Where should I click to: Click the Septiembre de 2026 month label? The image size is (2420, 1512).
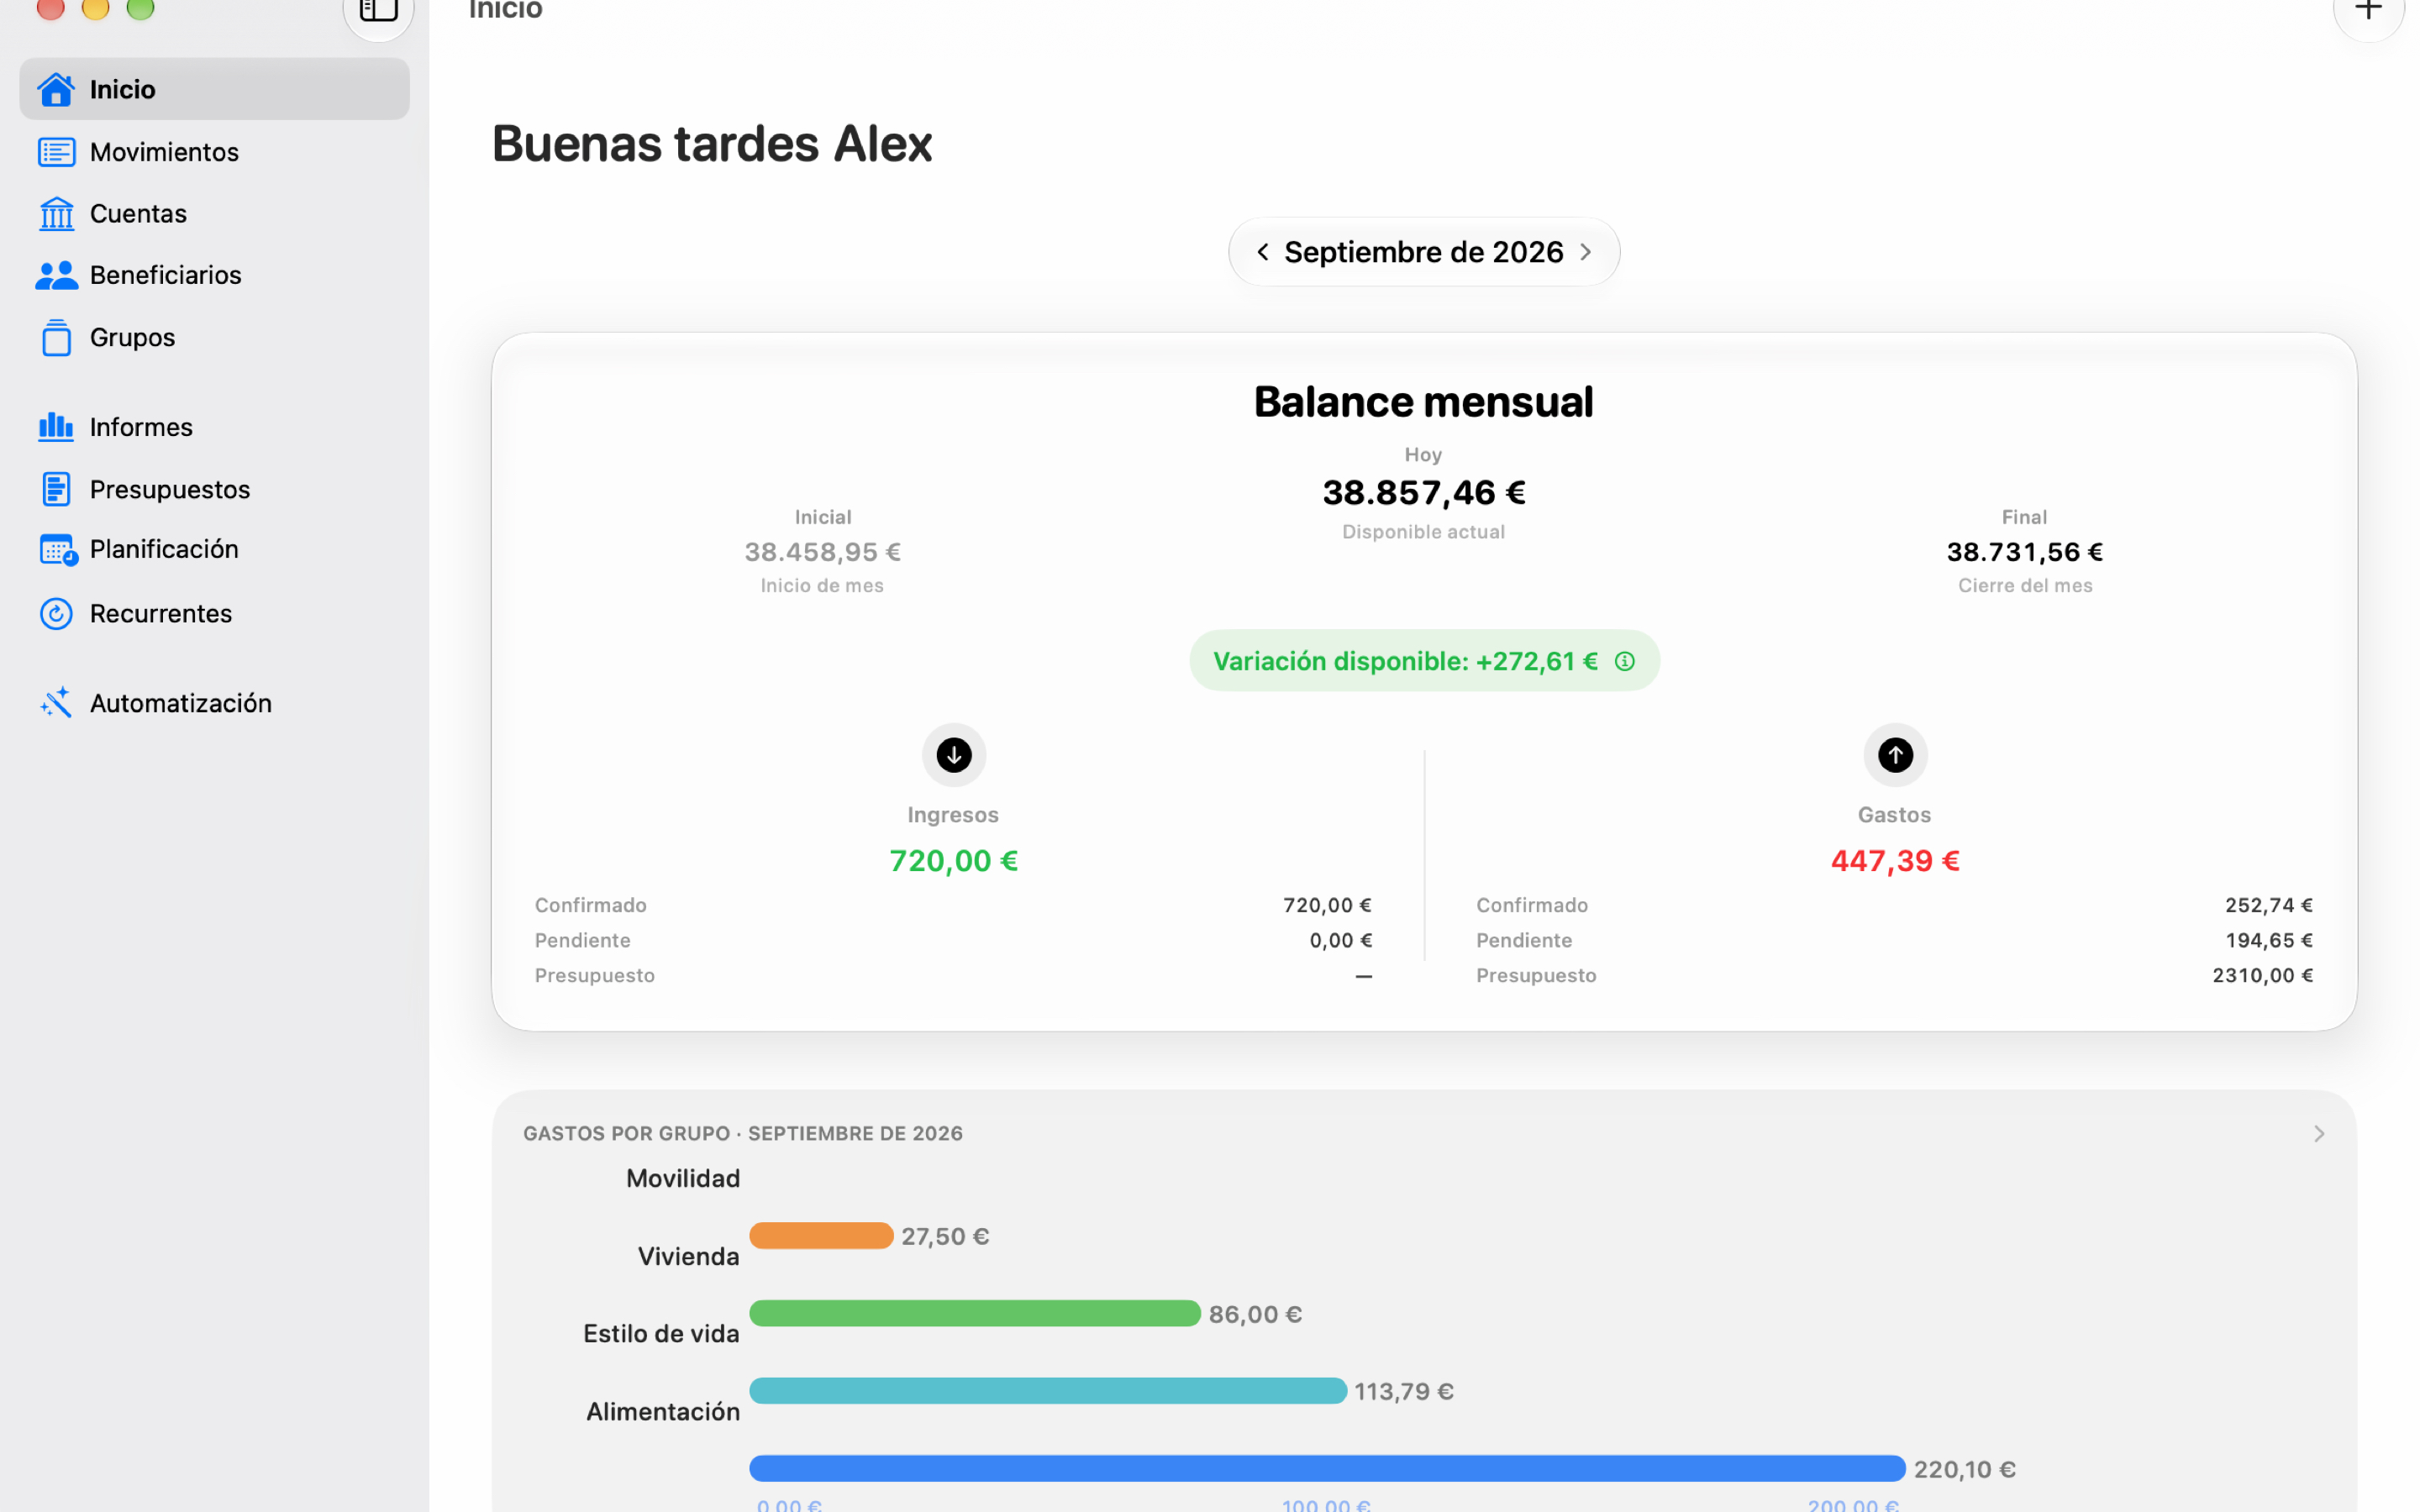point(1423,252)
